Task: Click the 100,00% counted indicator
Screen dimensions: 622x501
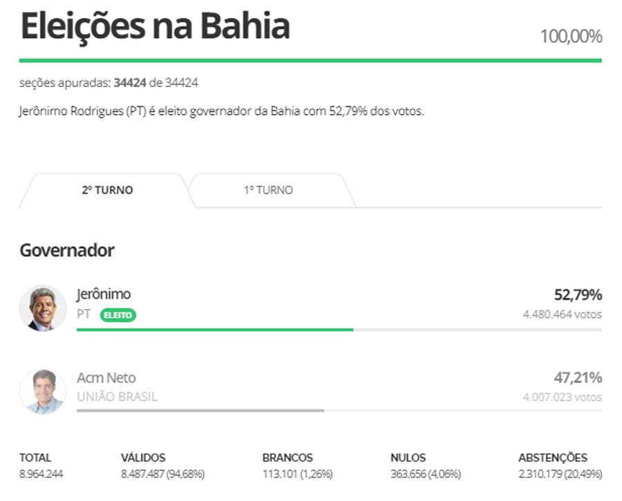Action: tap(571, 36)
